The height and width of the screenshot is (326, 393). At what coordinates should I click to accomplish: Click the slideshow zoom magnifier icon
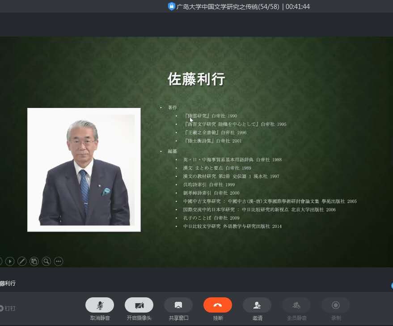pyautogui.click(x=46, y=261)
